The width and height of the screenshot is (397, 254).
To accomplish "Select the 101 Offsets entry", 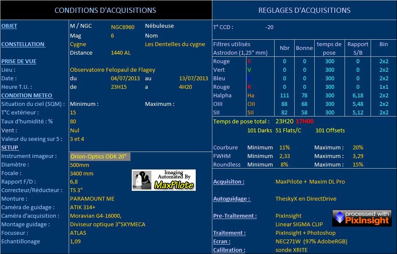I will [x=330, y=131].
